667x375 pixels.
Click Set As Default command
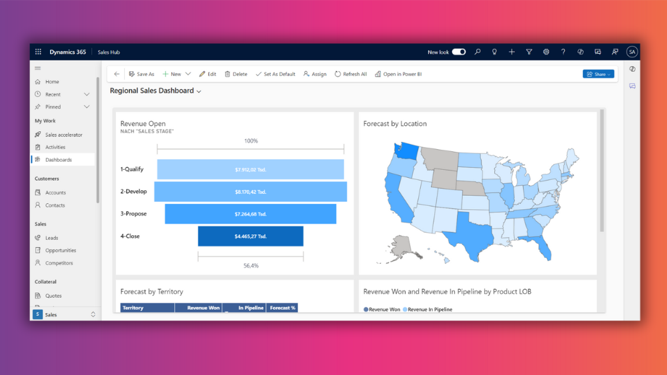coord(275,74)
